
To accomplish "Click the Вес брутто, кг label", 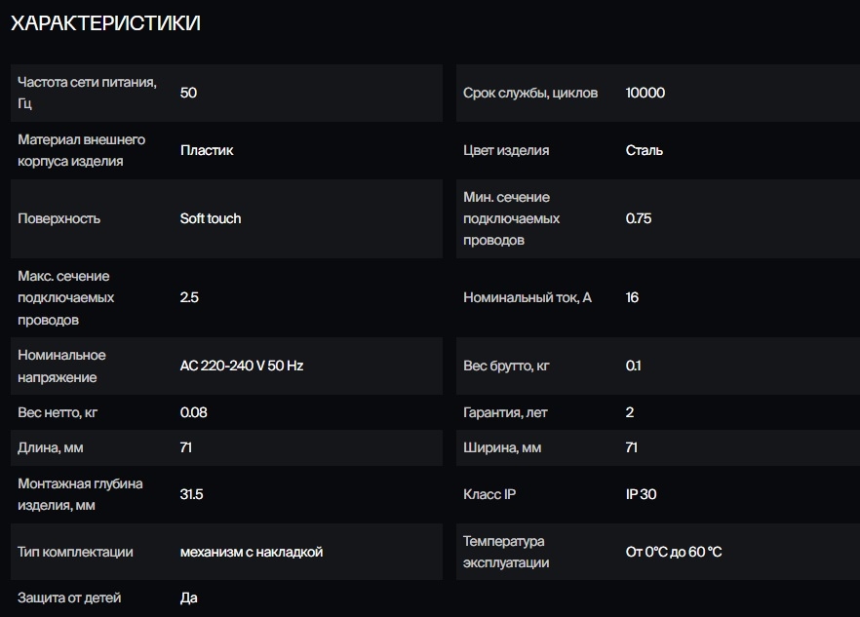I will click(x=506, y=366).
